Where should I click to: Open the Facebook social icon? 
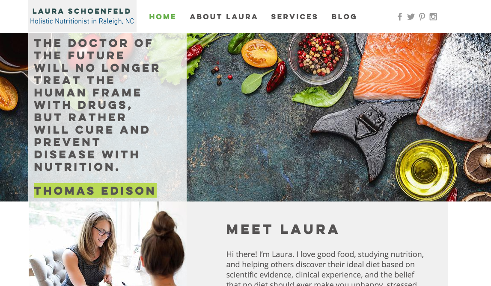click(x=400, y=17)
